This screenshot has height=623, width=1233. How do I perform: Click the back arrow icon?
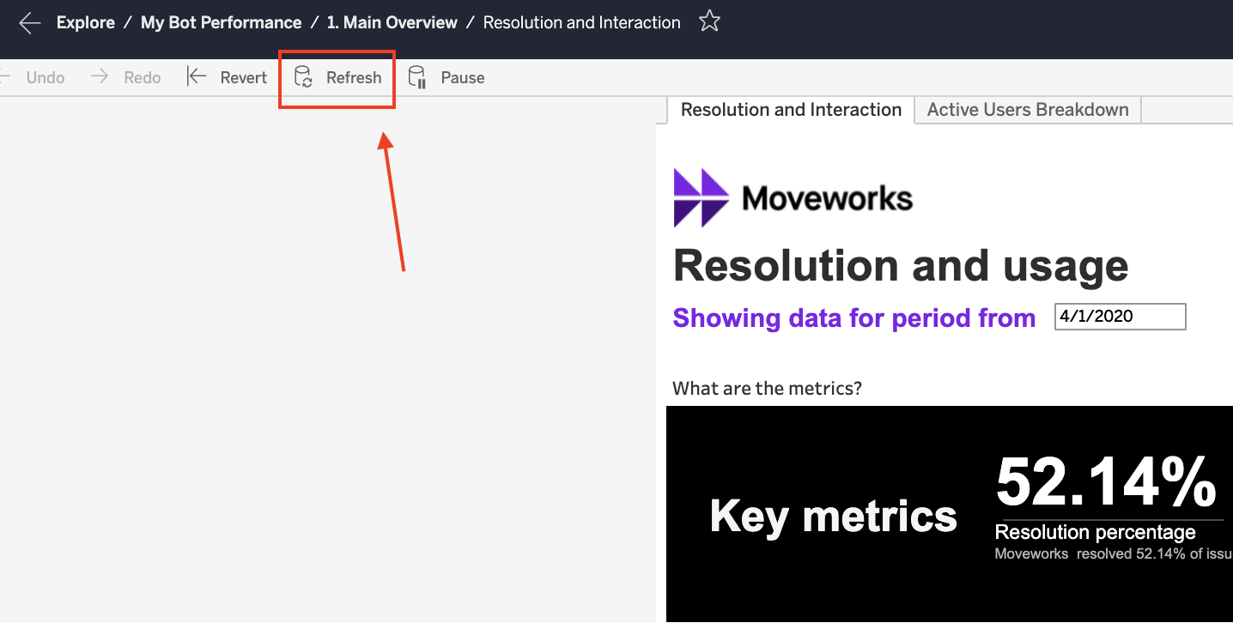[x=30, y=22]
